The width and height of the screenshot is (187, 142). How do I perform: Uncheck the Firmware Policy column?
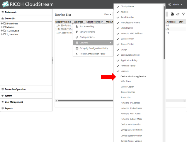click(118, 66)
